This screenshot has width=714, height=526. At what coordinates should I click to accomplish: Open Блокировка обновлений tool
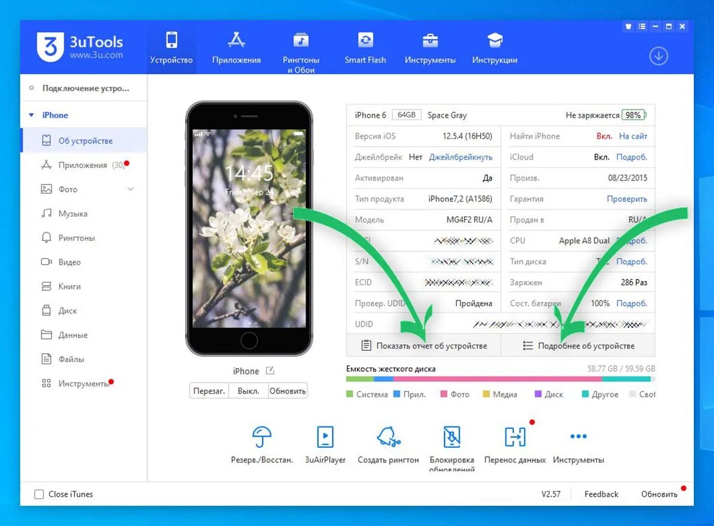pyautogui.click(x=452, y=449)
